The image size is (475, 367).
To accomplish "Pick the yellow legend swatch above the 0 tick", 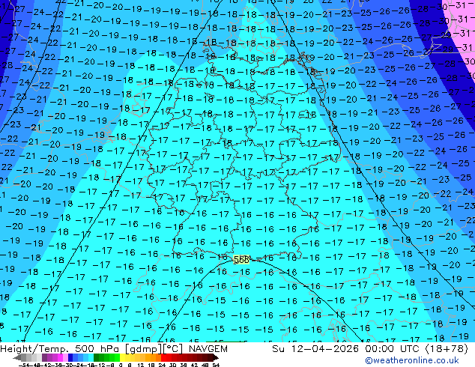I will pos(122,357).
